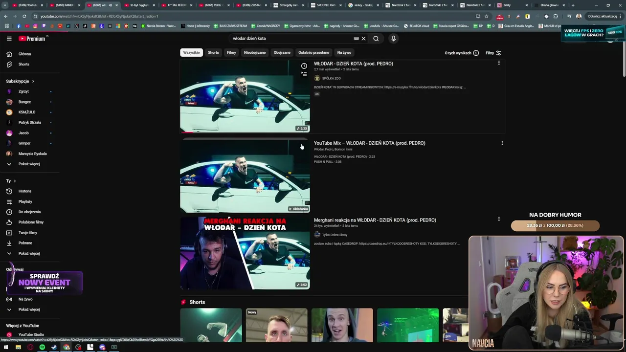Open more options for WŁODAR - DZIEŃ KOTA video
Screen dimensions: 626x352
[x=499, y=63]
